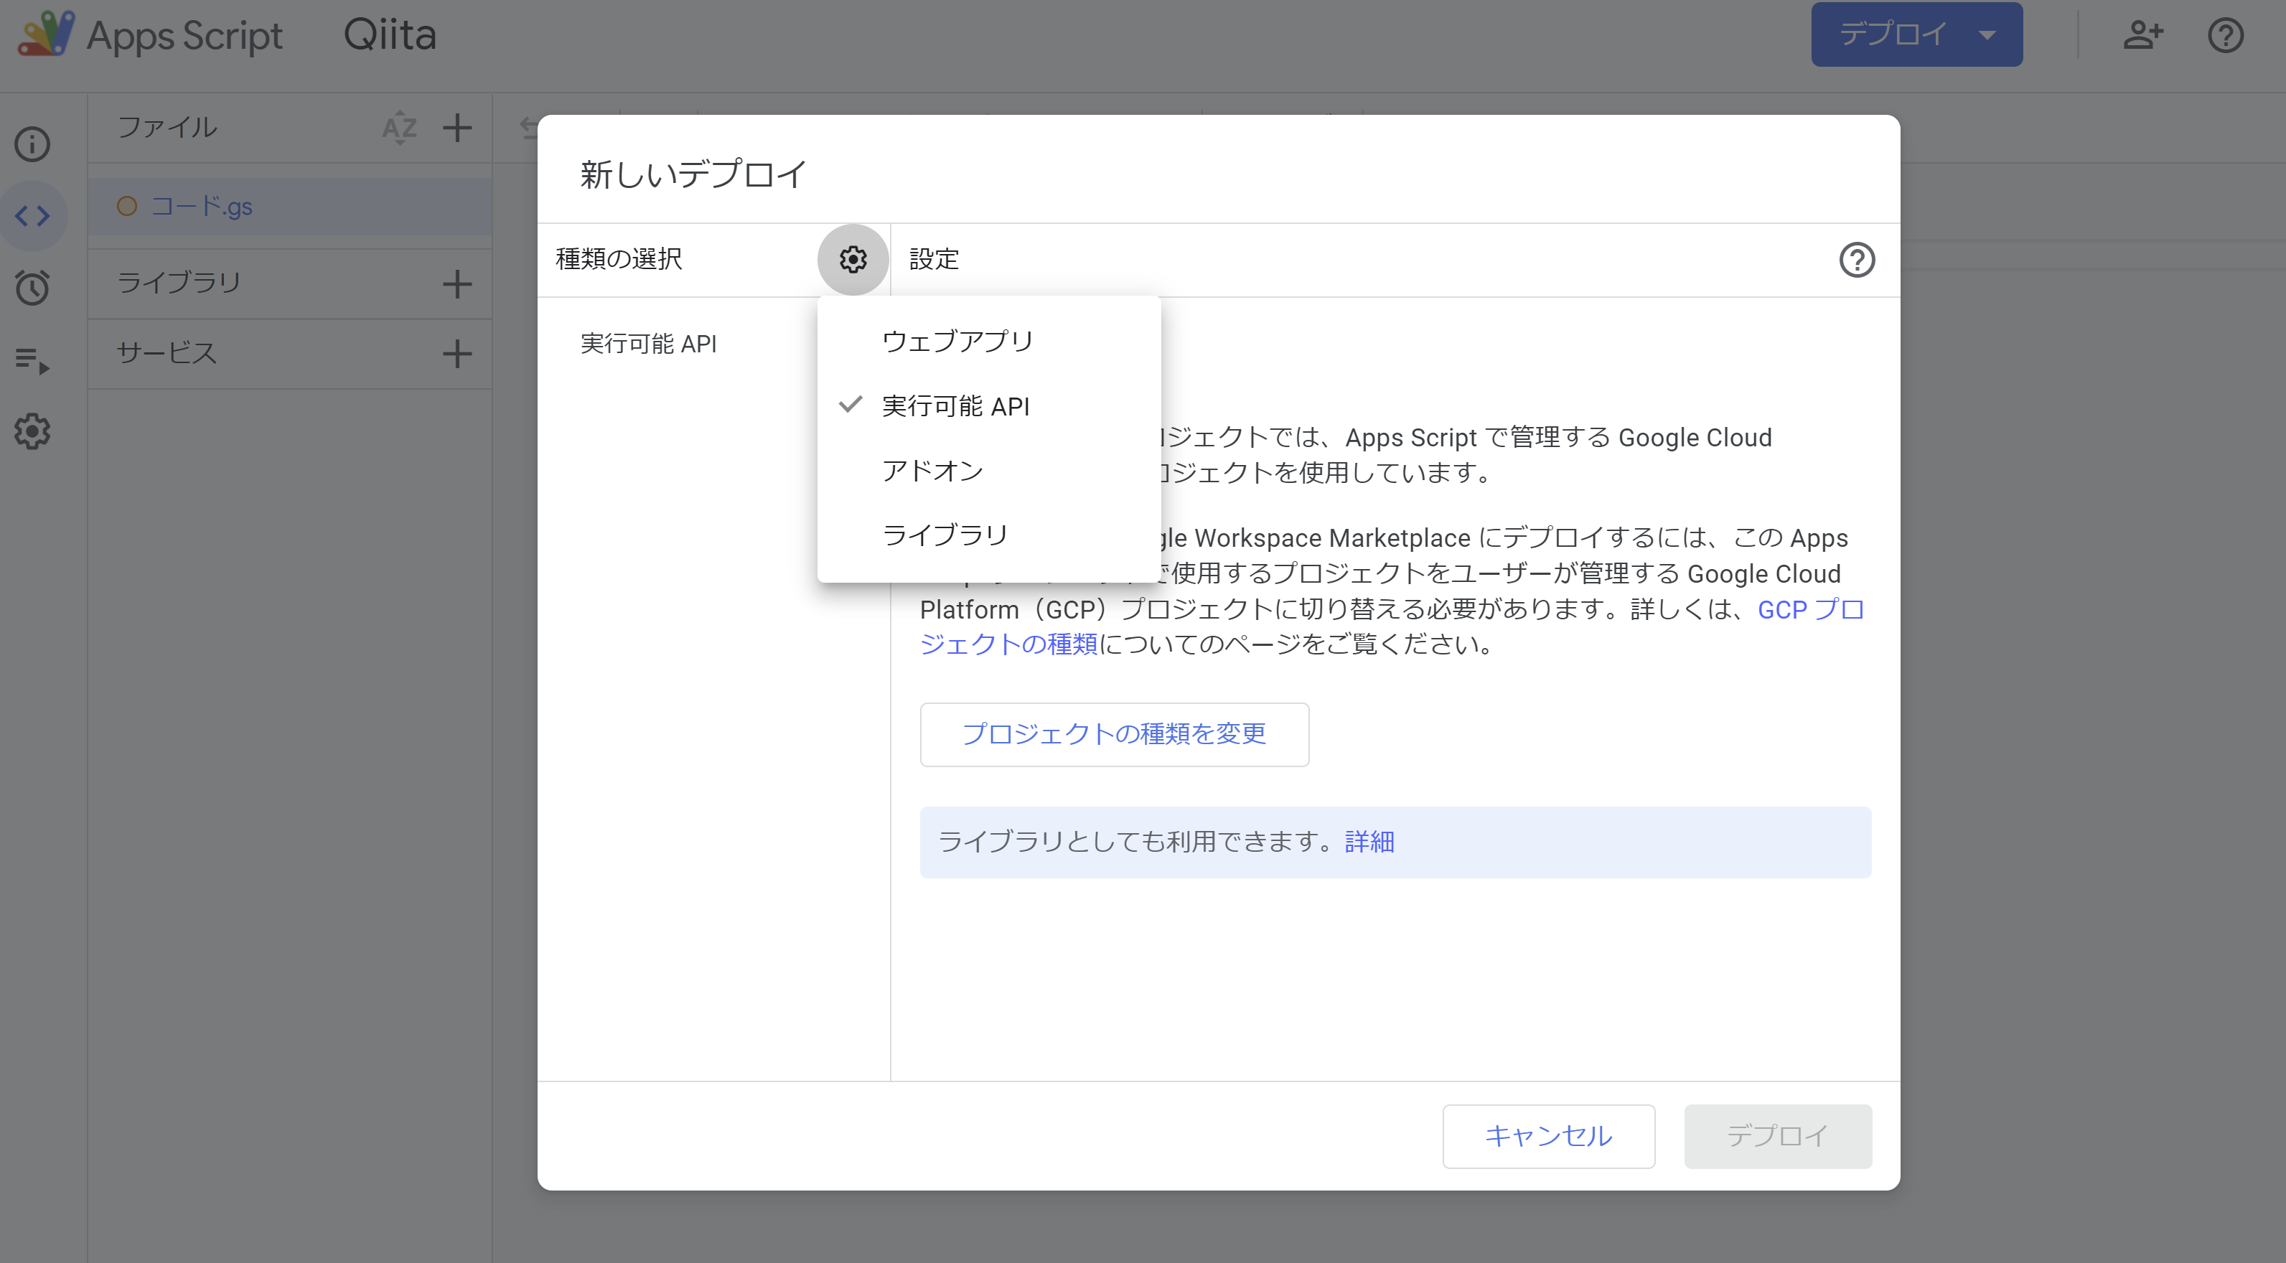Sort files alphabetically with A-Z icon
Screen dimensions: 2286x1263
click(399, 128)
